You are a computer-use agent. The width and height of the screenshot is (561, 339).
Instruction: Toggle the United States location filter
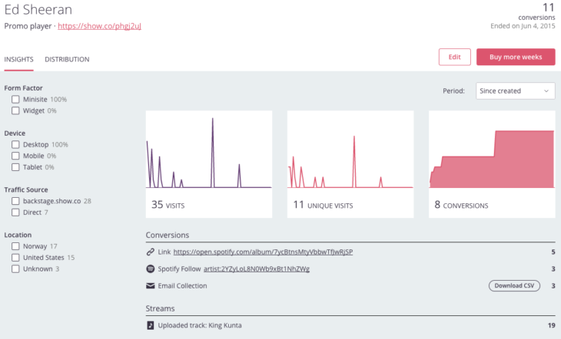(15, 258)
